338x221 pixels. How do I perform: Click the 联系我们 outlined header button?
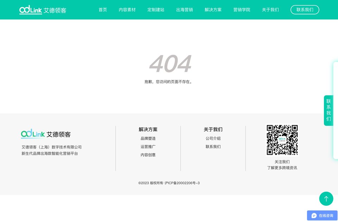[305, 10]
